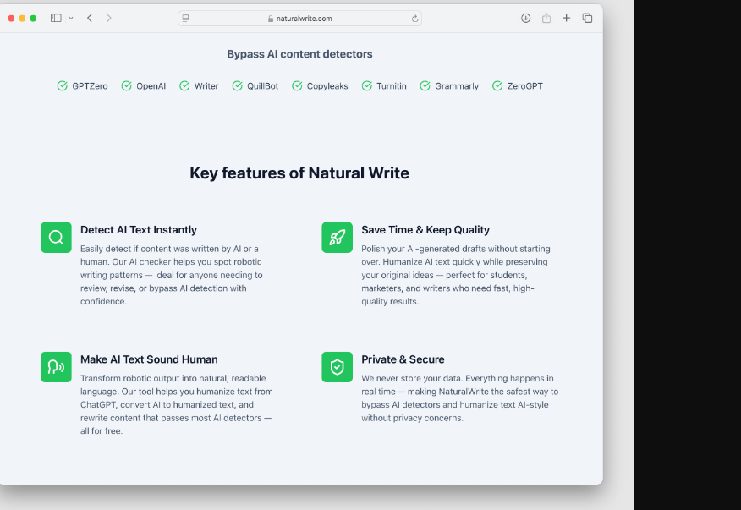The image size is (741, 510).
Task: Reload the page with the refresh icon
Action: coord(414,19)
